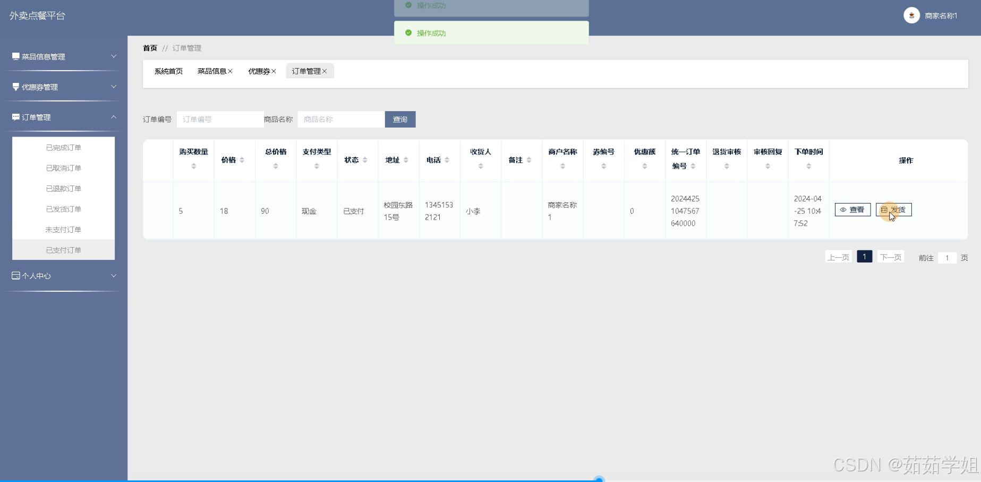Click the merchant avatar icon
981x482 pixels.
pyautogui.click(x=911, y=15)
